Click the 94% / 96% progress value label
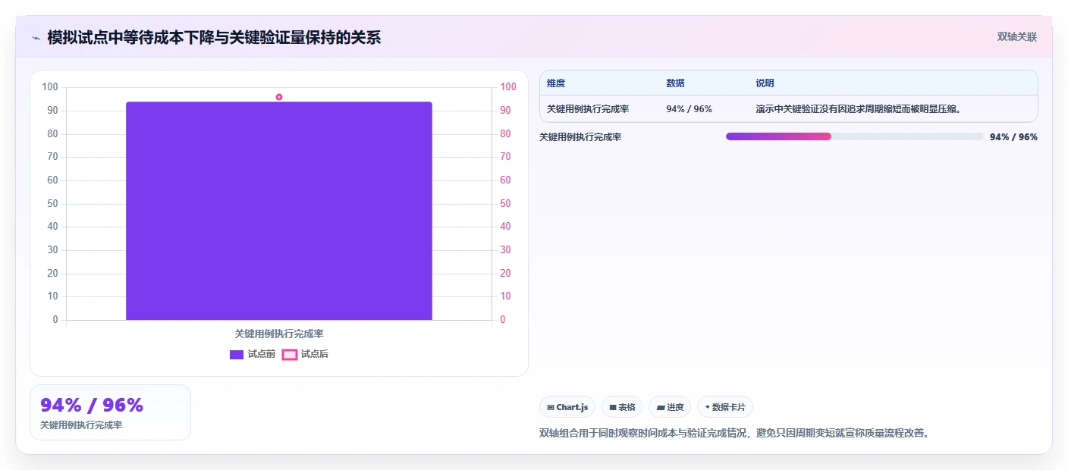 click(1013, 137)
